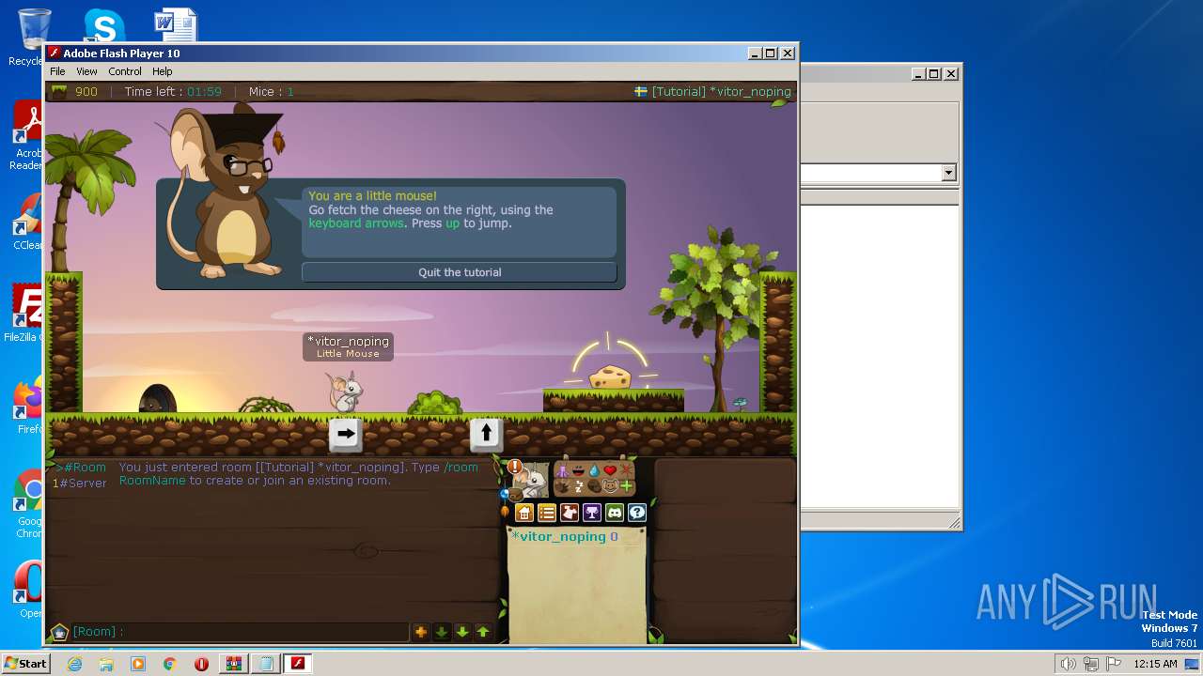
Task: Select the sleep zZ emote
Action: coord(579,486)
